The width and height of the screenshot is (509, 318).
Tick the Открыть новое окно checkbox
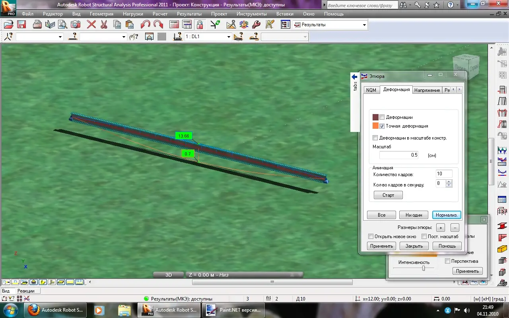click(371, 237)
